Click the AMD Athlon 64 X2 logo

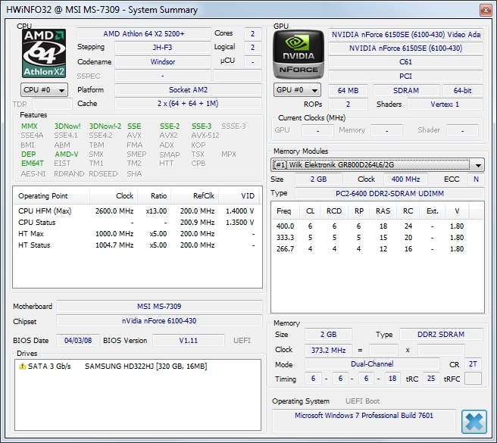[x=44, y=53]
